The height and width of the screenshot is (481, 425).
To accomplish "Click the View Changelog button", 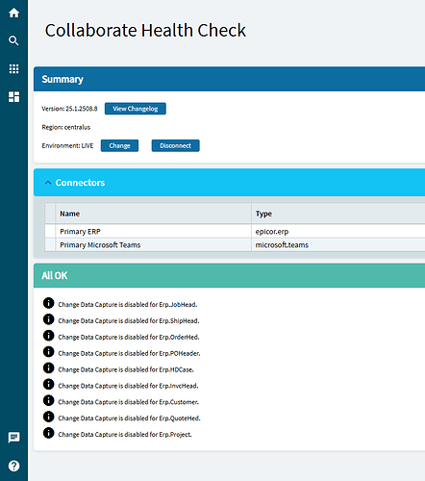I will [x=136, y=109].
